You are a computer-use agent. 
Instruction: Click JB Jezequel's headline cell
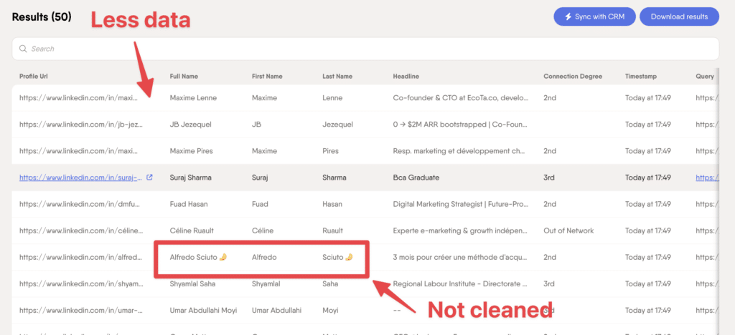pos(460,125)
